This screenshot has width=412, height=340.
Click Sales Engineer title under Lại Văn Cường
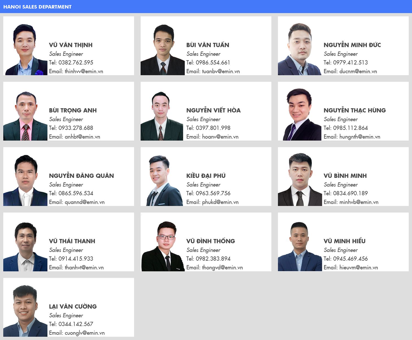click(x=66, y=315)
